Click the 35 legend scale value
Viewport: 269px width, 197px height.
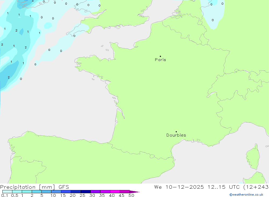(102, 195)
